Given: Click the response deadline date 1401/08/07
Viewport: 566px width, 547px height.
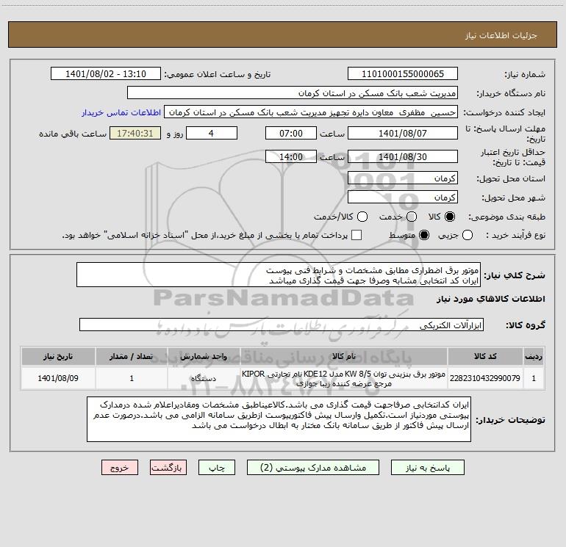Looking at the screenshot, I should (403, 134).
